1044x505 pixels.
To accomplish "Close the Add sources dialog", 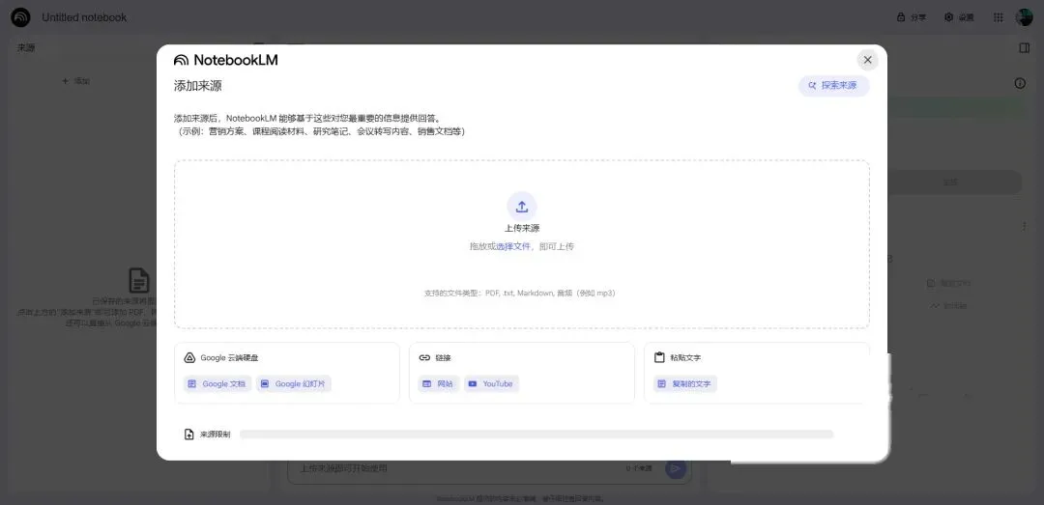I will coord(867,60).
